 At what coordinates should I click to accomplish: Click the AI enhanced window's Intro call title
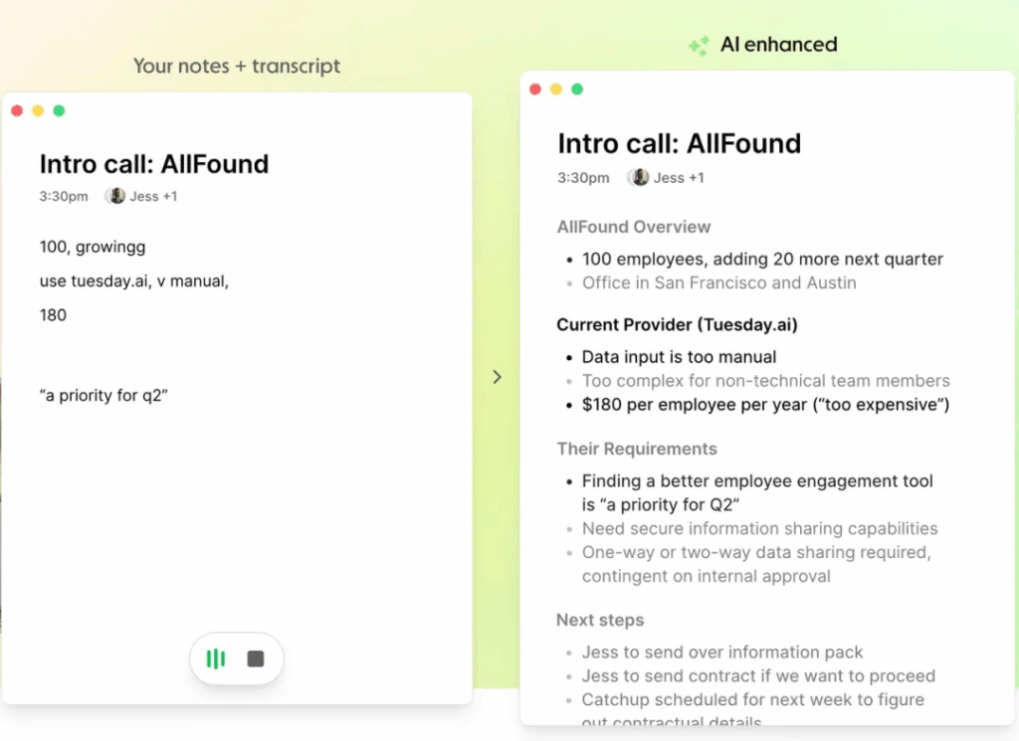679,143
